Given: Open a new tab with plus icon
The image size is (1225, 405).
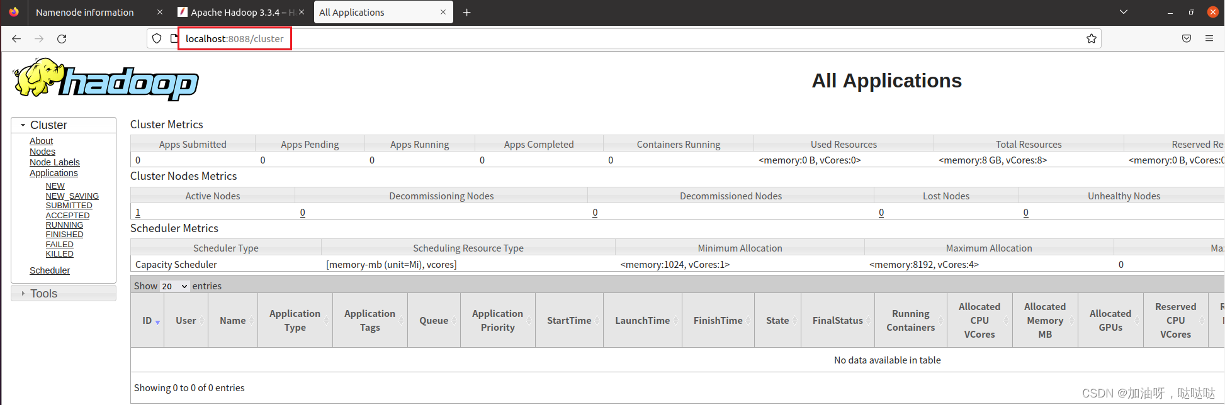Looking at the screenshot, I should tap(467, 13).
